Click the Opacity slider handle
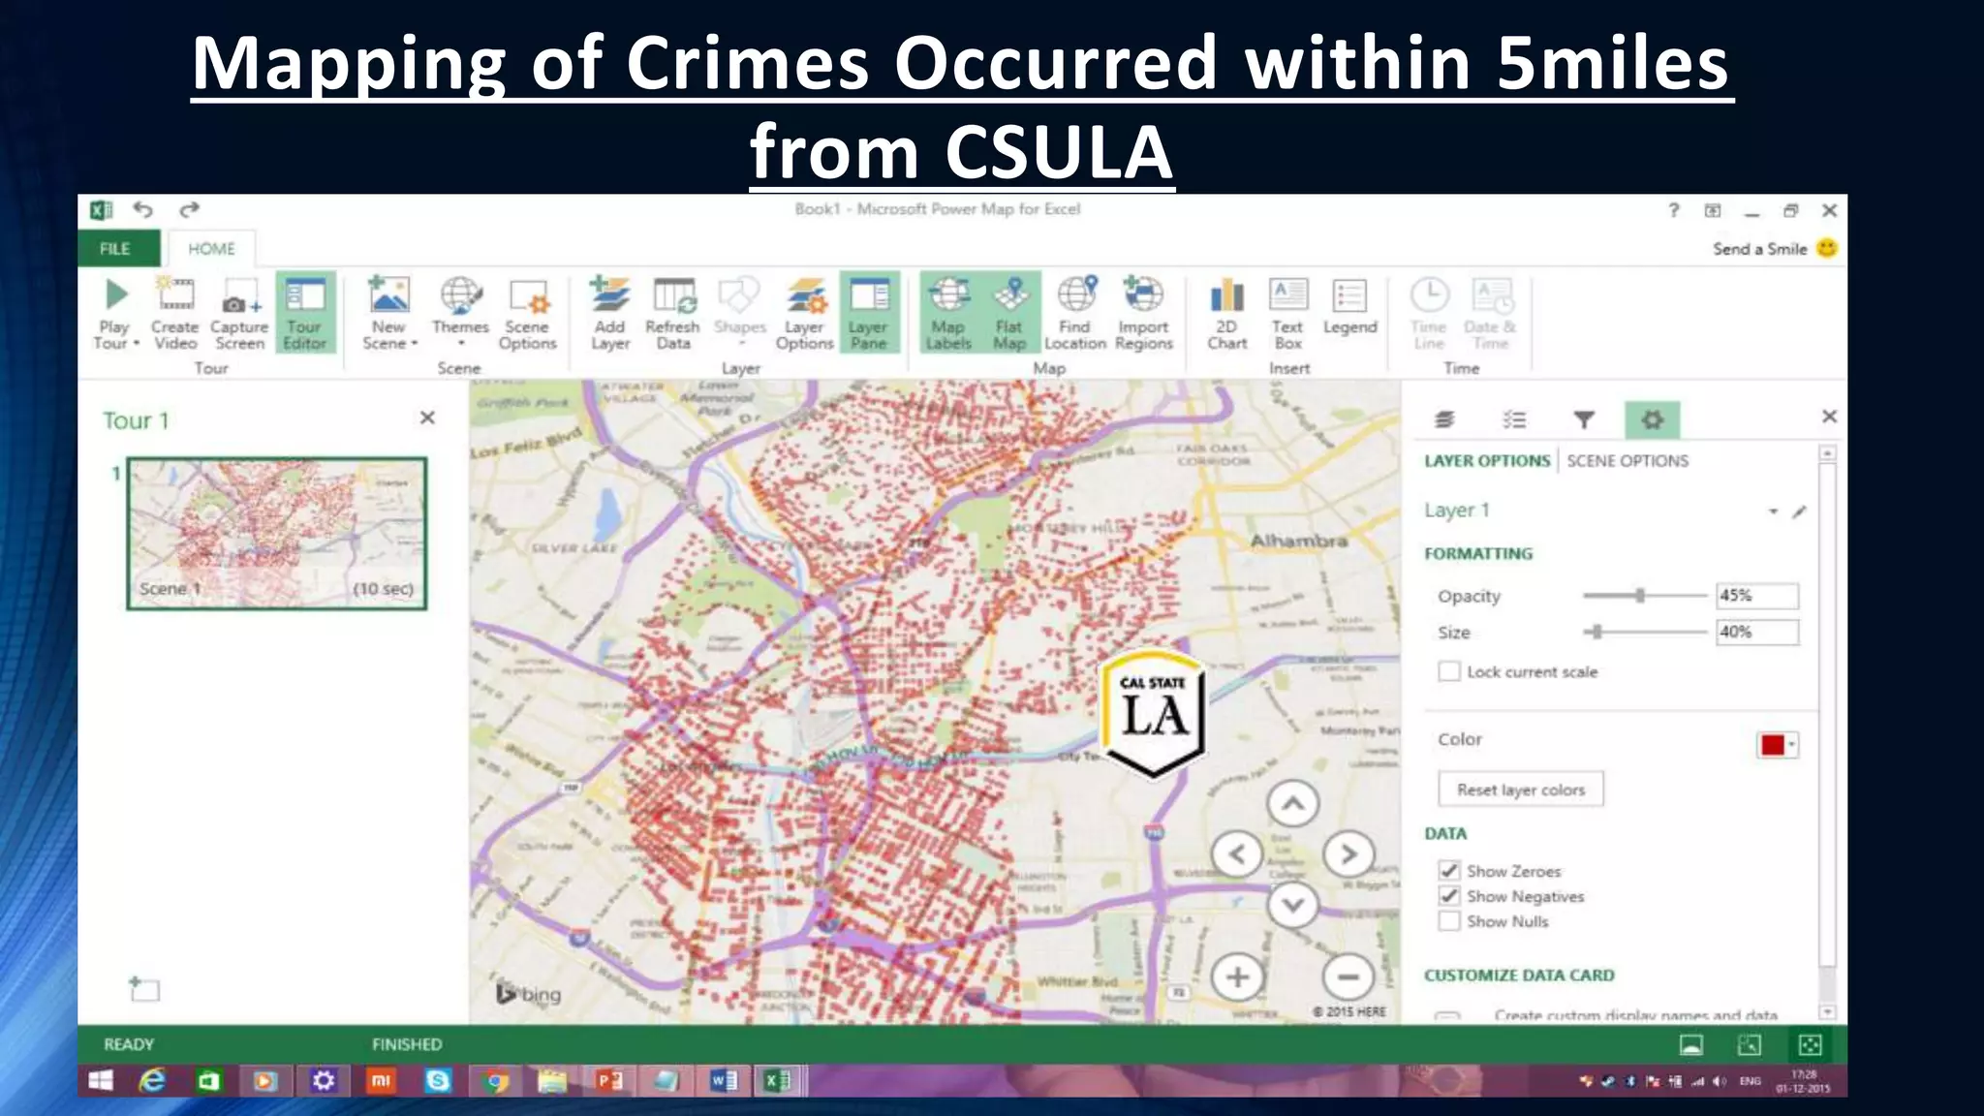The height and width of the screenshot is (1116, 1984). [1640, 596]
